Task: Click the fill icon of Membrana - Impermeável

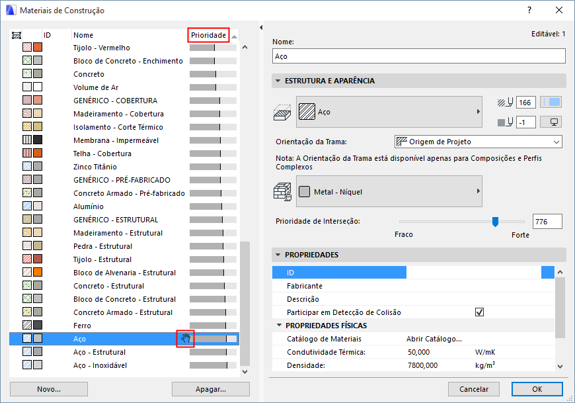Action: [x=27, y=140]
